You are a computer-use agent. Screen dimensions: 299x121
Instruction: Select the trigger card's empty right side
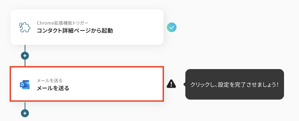(139, 27)
